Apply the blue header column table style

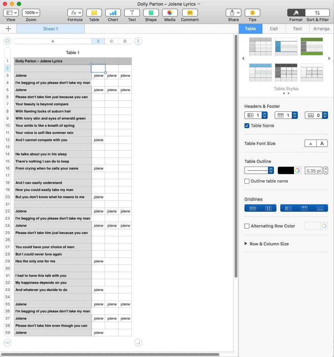(286, 46)
